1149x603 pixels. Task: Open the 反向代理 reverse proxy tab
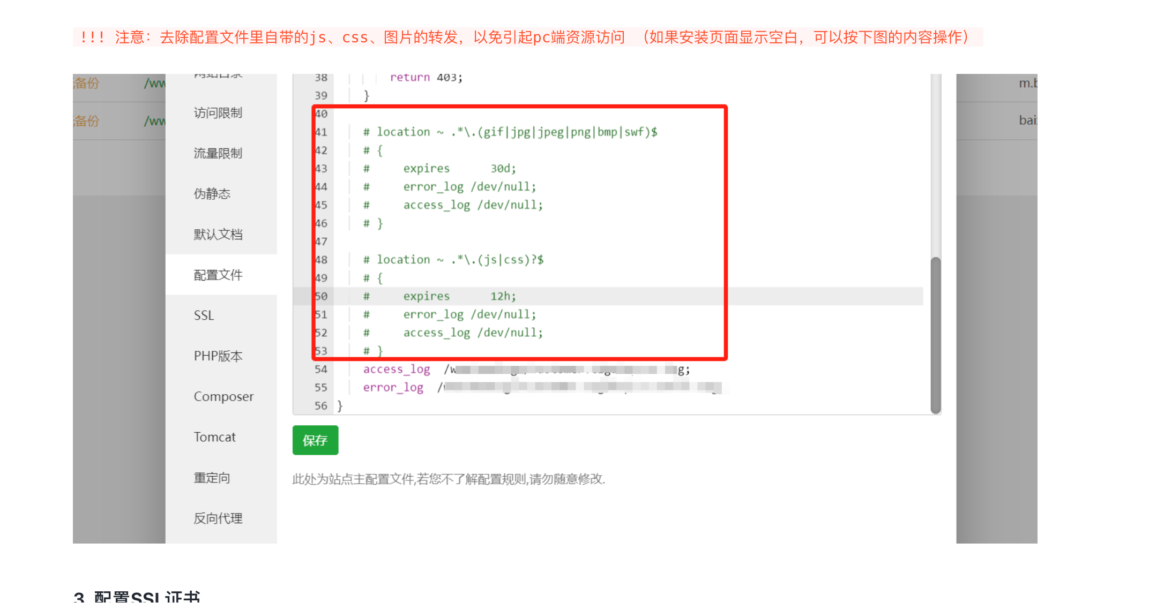click(x=218, y=518)
